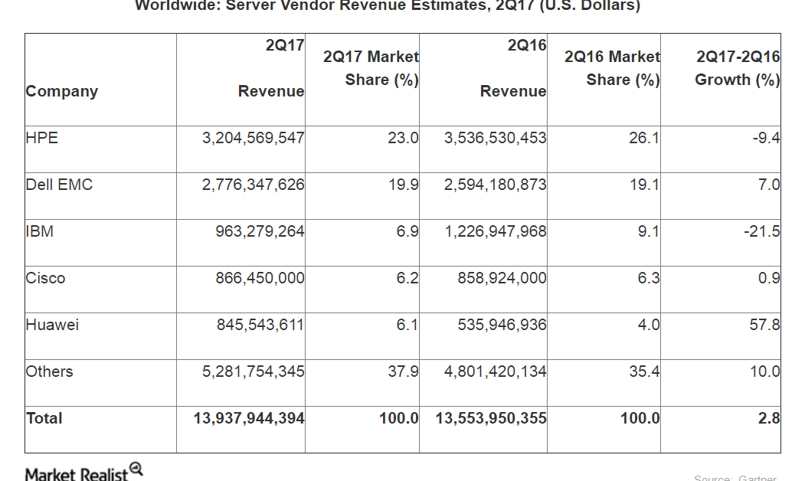Image resolution: width=805 pixels, height=481 pixels.
Task: Click HPE growth value -9.4
Action: [766, 138]
